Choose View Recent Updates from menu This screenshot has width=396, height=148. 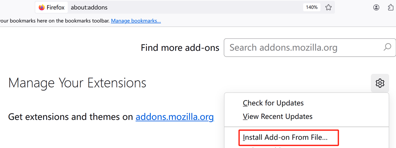[x=278, y=117]
